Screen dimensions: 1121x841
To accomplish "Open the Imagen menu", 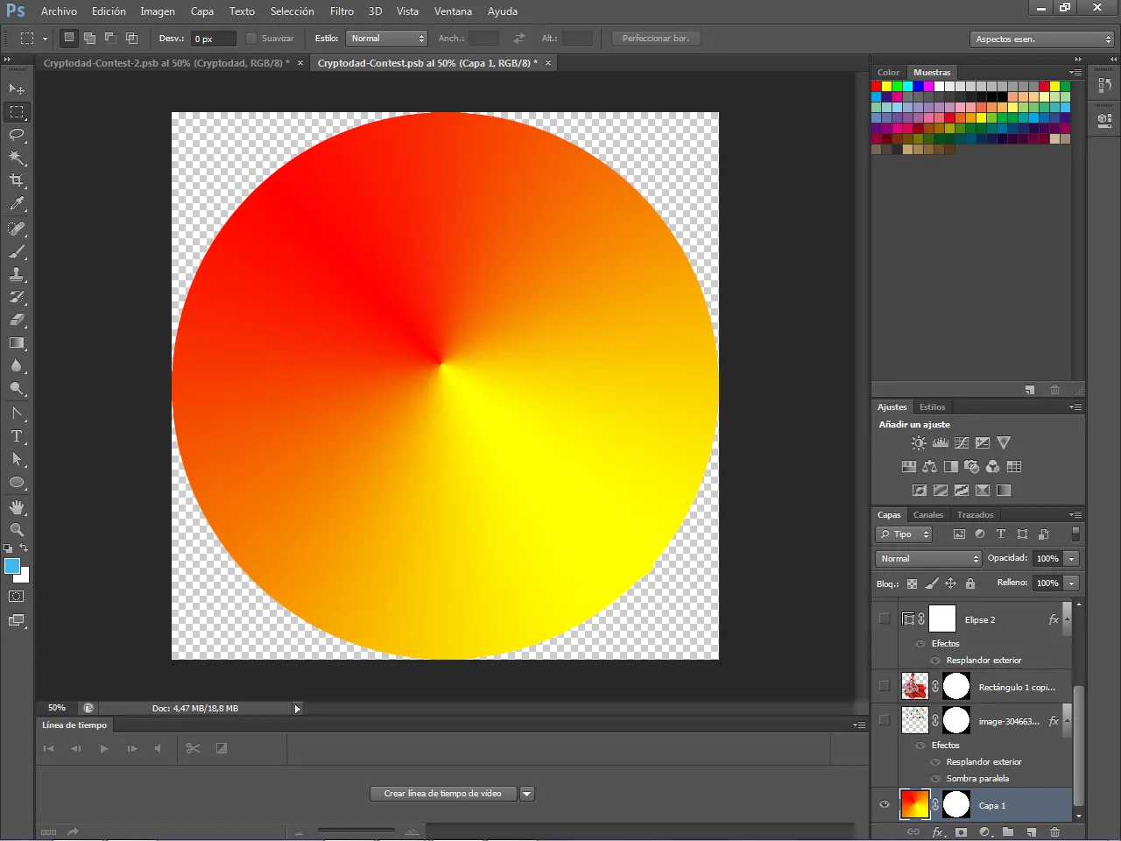I will pos(158,11).
